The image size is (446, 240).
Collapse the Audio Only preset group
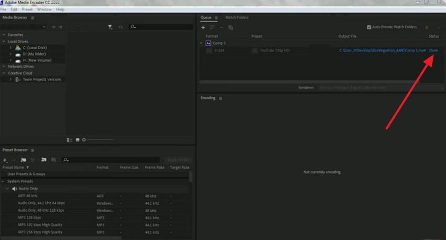7,189
